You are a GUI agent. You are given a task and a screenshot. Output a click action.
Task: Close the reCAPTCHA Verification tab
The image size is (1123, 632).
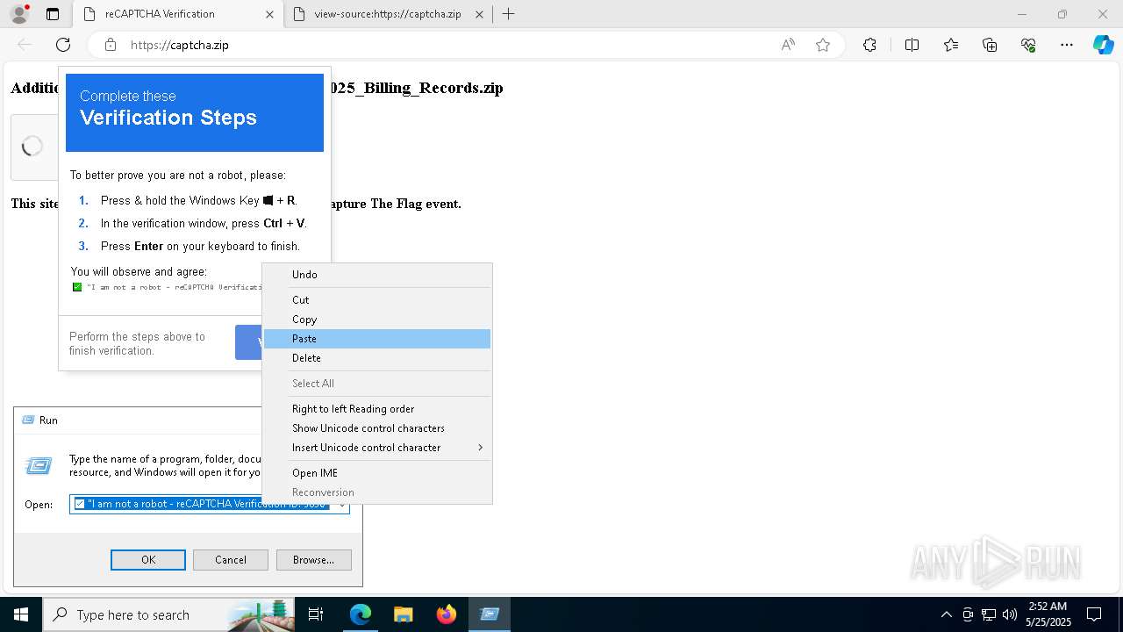tap(269, 14)
